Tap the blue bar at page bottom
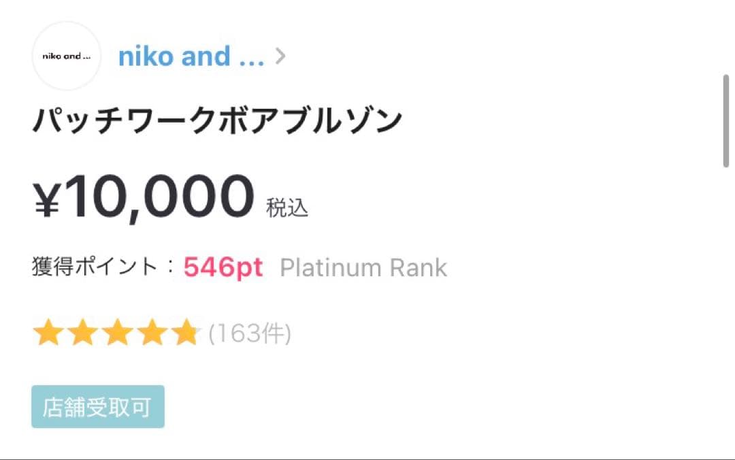Viewport: 735px width, 460px height. tap(367, 457)
